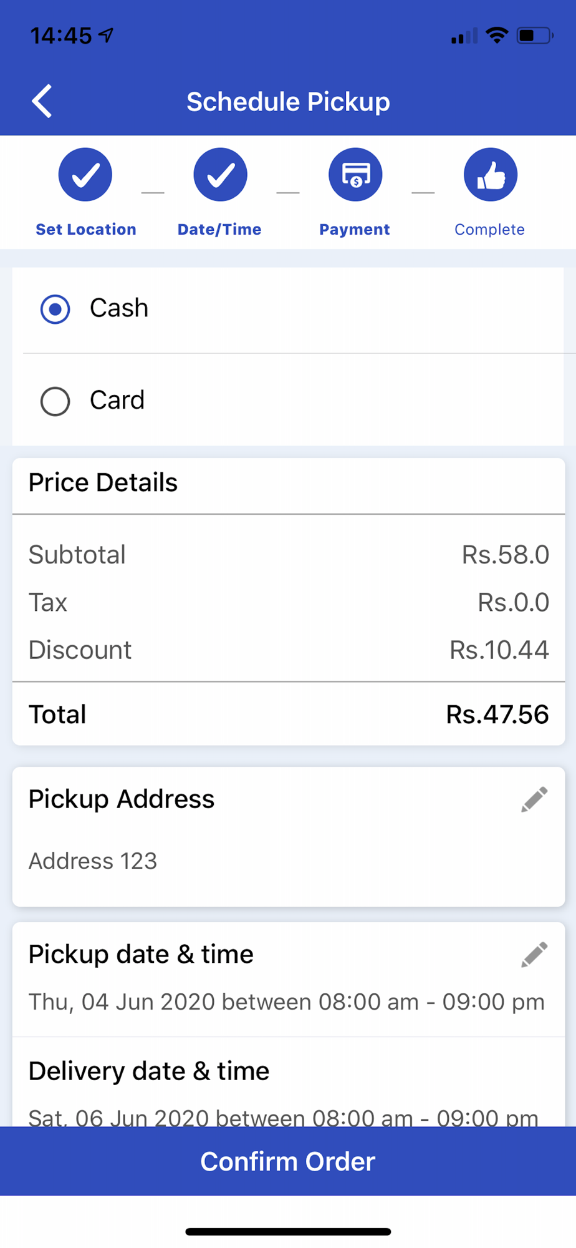Image resolution: width=576 pixels, height=1248 pixels.
Task: Open the Payment step label
Action: [355, 230]
